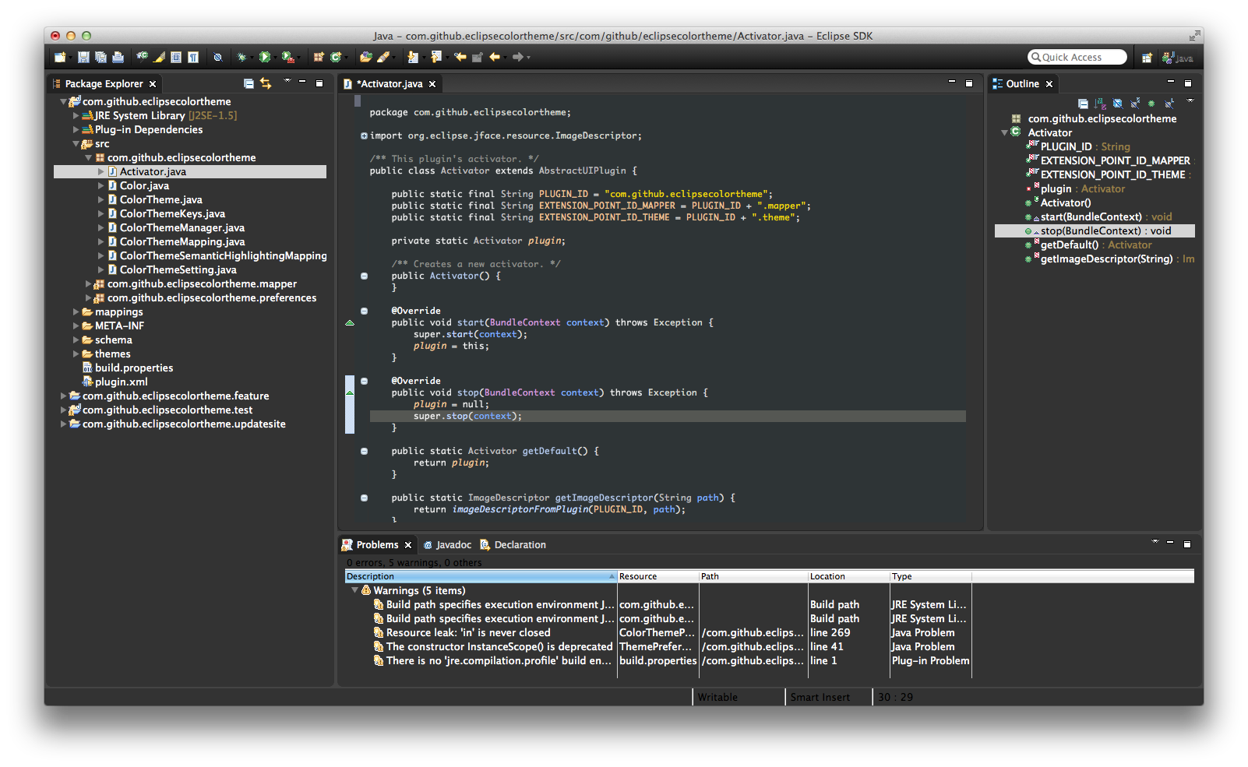1248x767 pixels.
Task: Click the Save All toolbar icon
Action: pyautogui.click(x=100, y=57)
